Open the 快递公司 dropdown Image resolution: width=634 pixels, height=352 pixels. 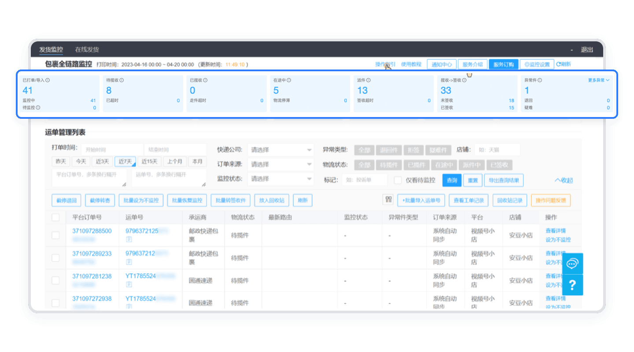pos(280,150)
